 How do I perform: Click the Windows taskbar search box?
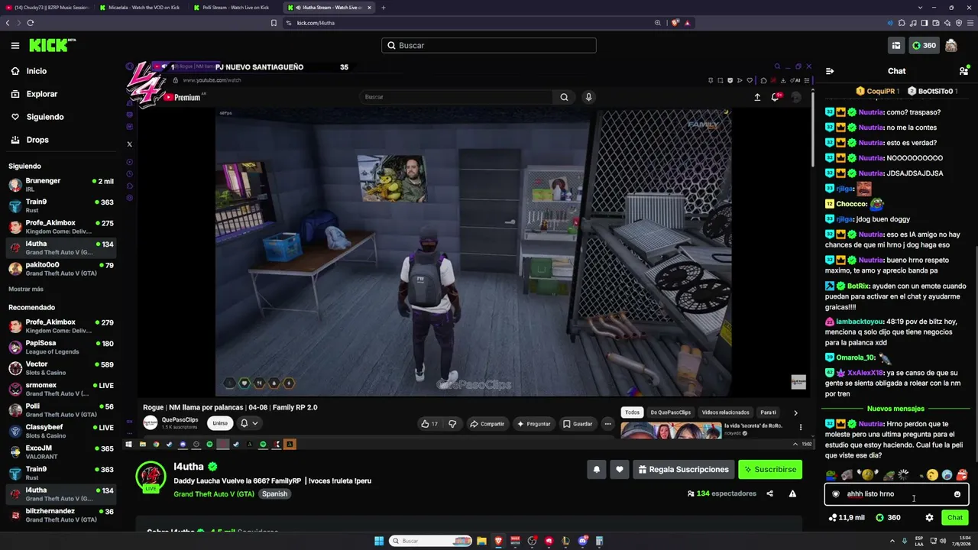coord(429,541)
